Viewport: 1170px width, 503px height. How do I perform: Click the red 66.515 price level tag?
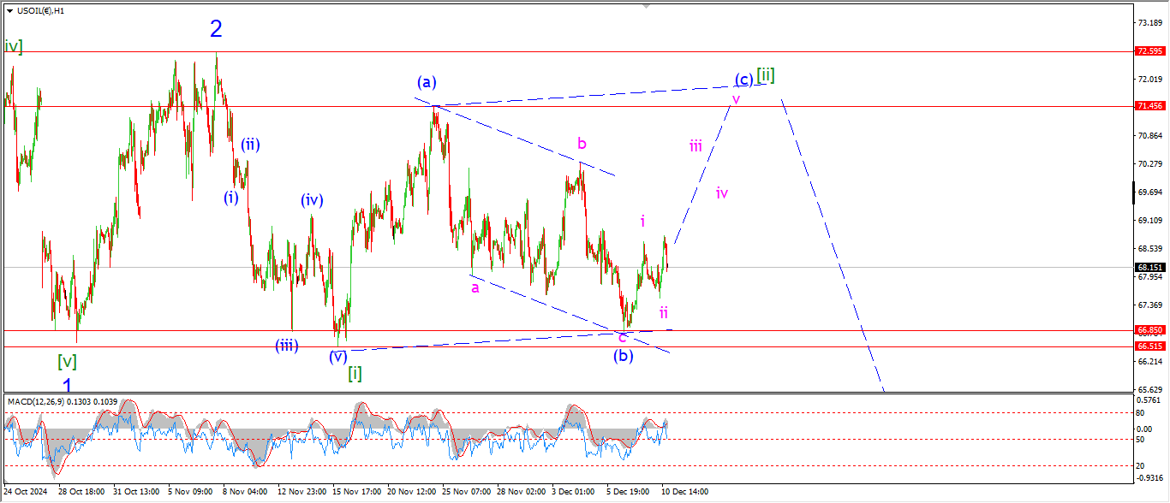point(1149,346)
